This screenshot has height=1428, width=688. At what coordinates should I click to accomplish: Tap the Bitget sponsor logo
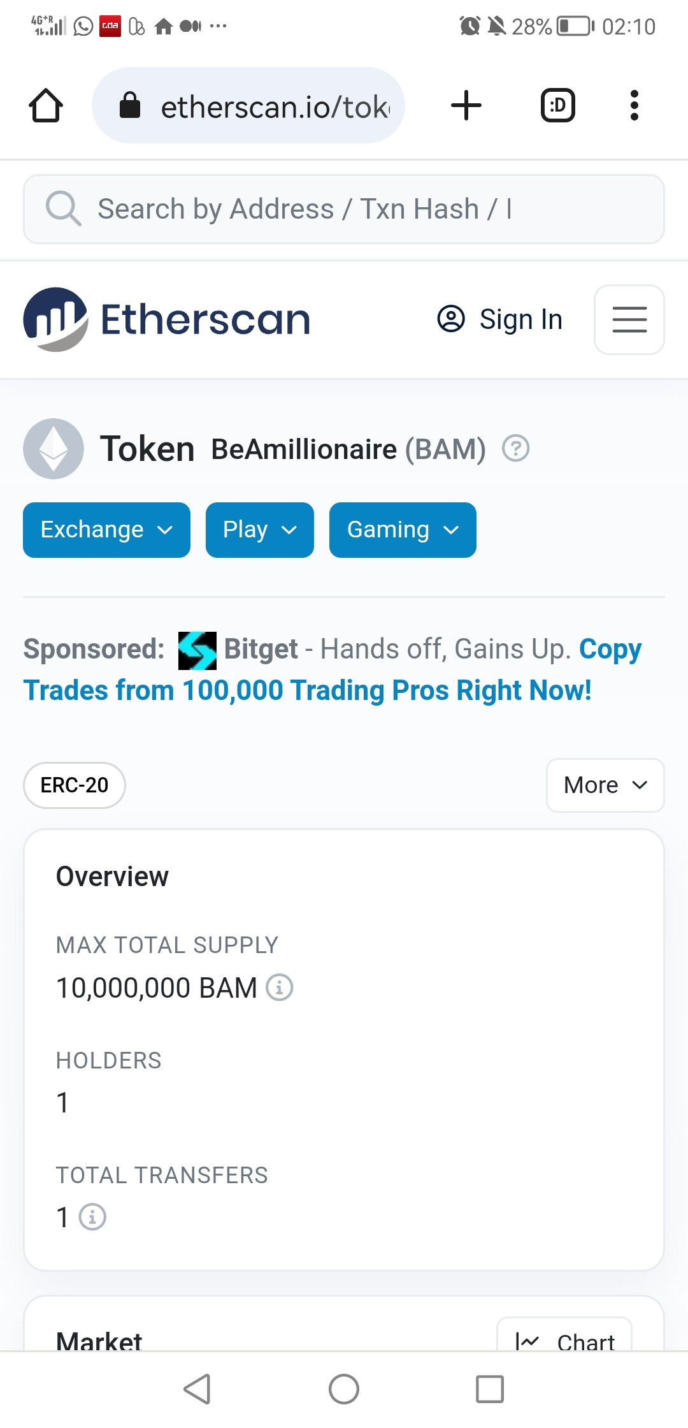[197, 650]
